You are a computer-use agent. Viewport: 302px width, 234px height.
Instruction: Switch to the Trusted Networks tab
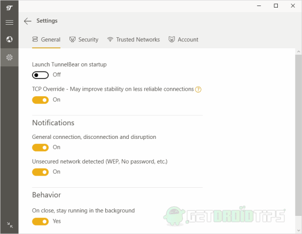pyautogui.click(x=133, y=40)
